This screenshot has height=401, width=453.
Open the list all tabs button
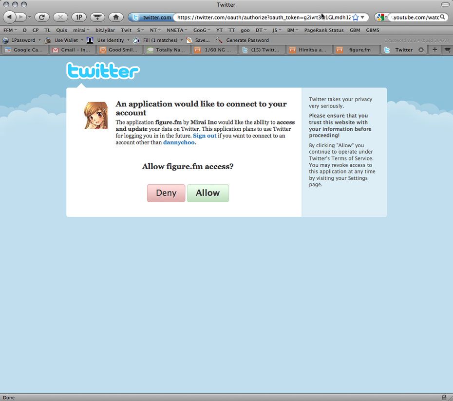click(x=447, y=50)
